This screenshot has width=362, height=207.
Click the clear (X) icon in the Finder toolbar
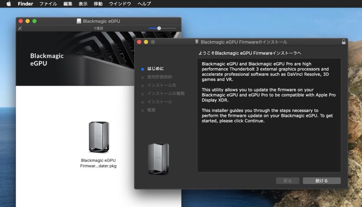point(20,28)
